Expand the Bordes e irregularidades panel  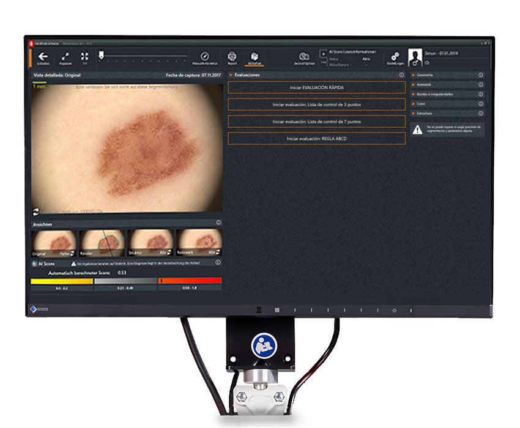(x=414, y=94)
